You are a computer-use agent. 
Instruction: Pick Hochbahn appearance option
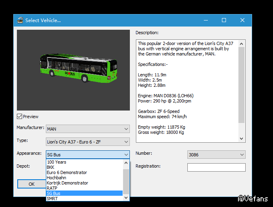(x=56, y=178)
